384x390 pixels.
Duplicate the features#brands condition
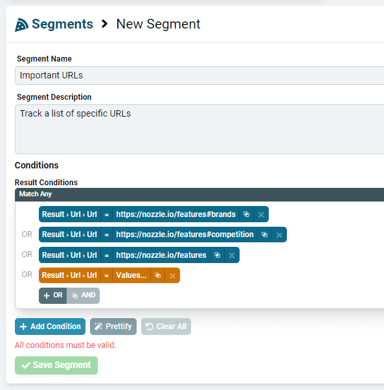click(246, 214)
